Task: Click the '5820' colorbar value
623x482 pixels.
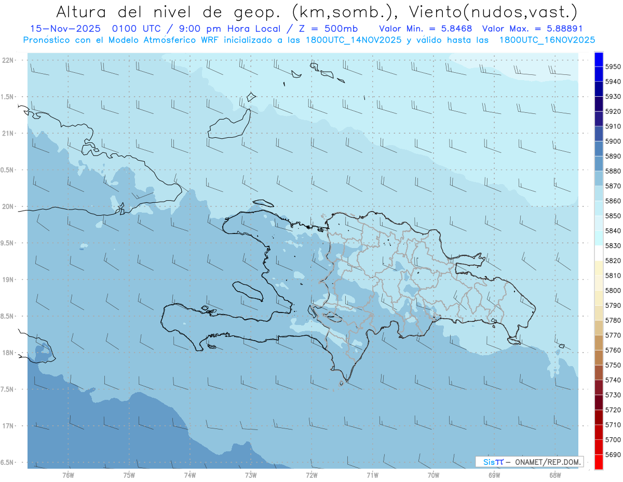Action: tap(613, 260)
